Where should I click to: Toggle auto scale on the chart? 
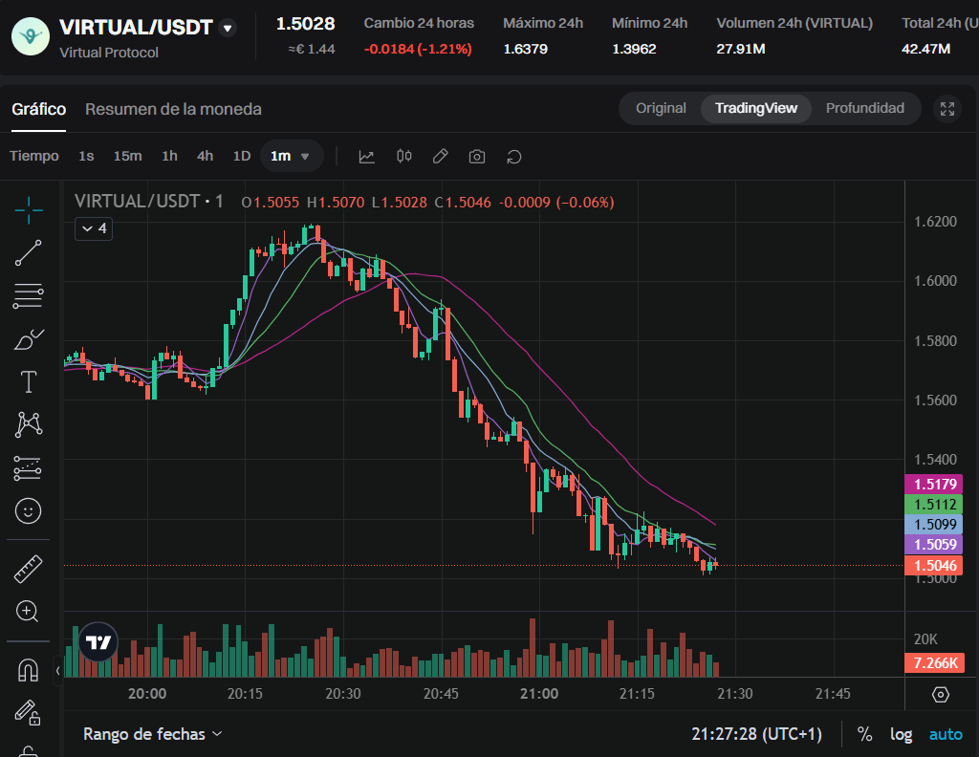coord(946,734)
